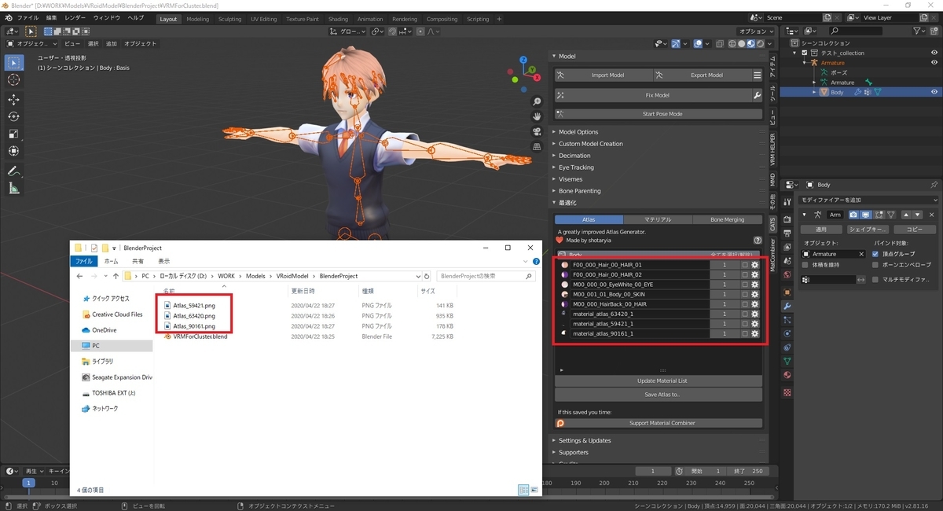Click the modifier 適用 apply button
The width and height of the screenshot is (943, 511).
(x=820, y=229)
